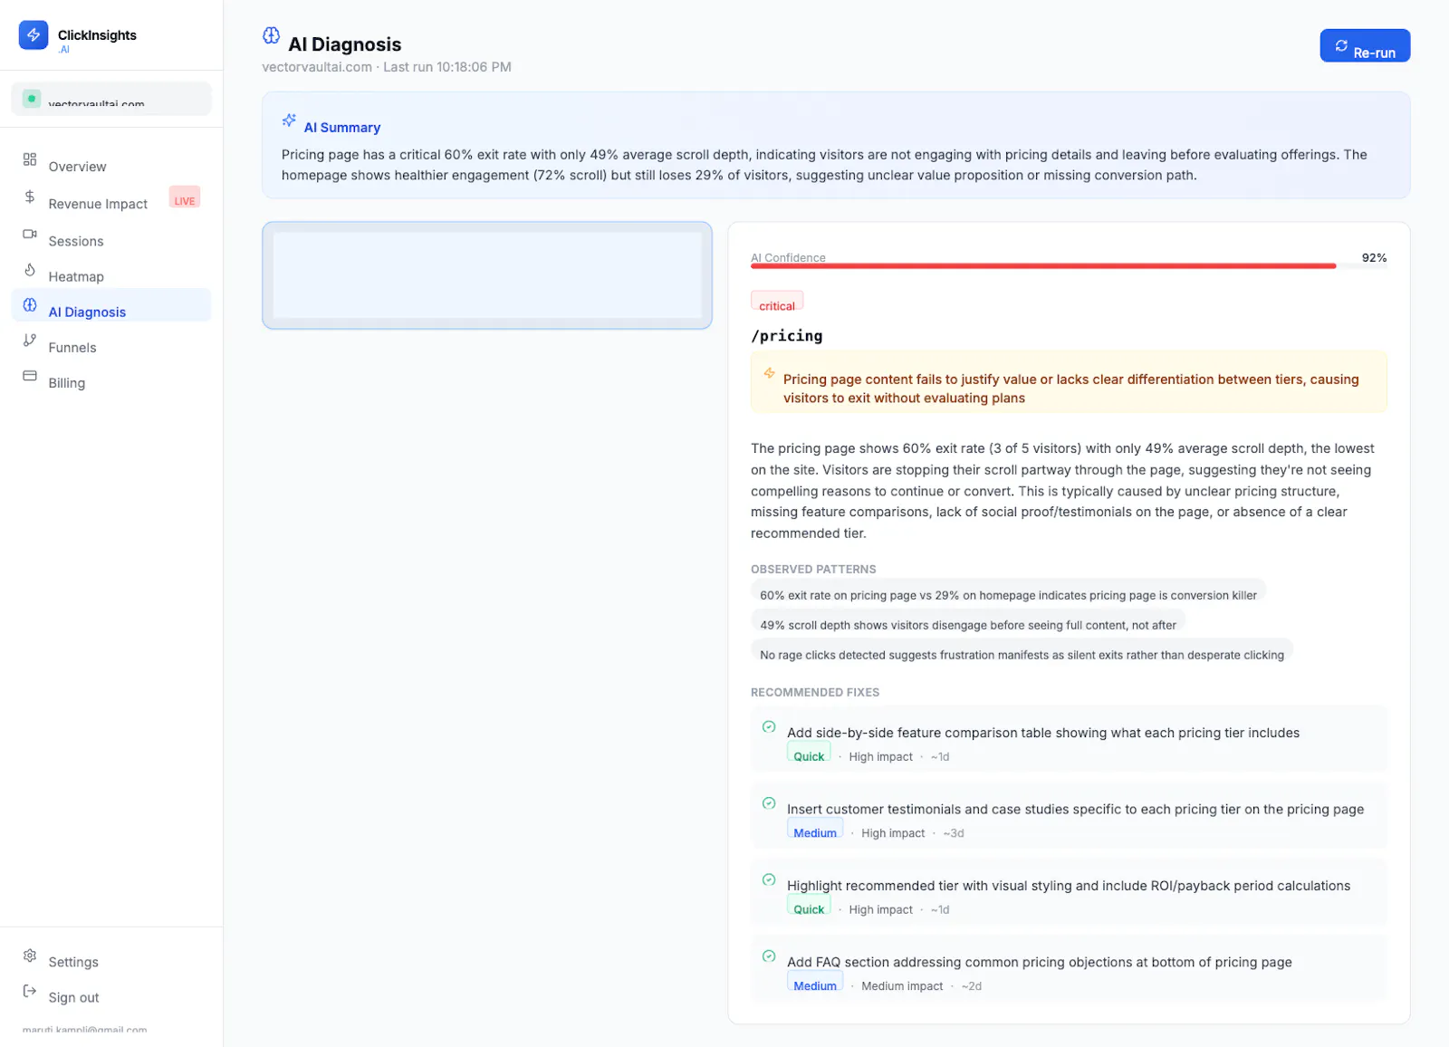This screenshot has height=1047, width=1449.
Task: Click the Highlight recommended tier fix text
Action: [1069, 886]
